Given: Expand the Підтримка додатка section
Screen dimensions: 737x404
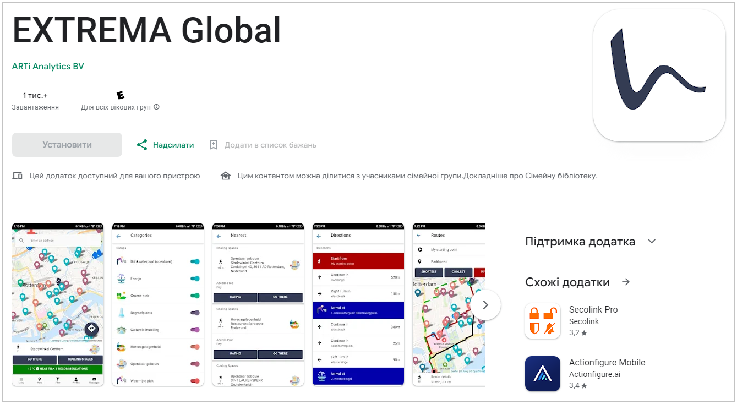Looking at the screenshot, I should coord(652,242).
